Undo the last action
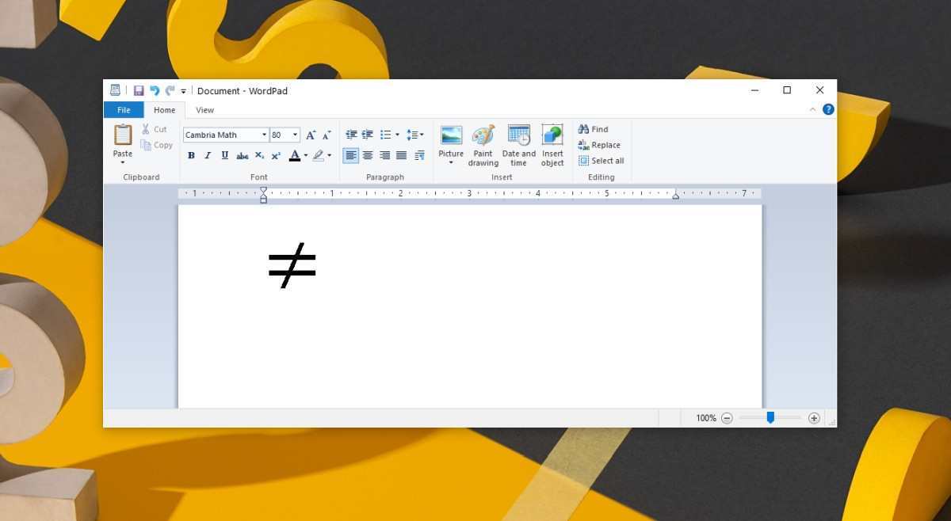This screenshot has width=951, height=521. pyautogui.click(x=155, y=91)
